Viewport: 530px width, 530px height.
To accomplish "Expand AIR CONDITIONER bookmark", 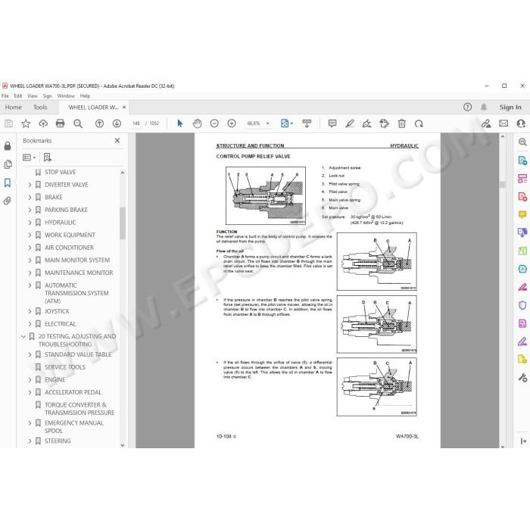I will click(30, 248).
